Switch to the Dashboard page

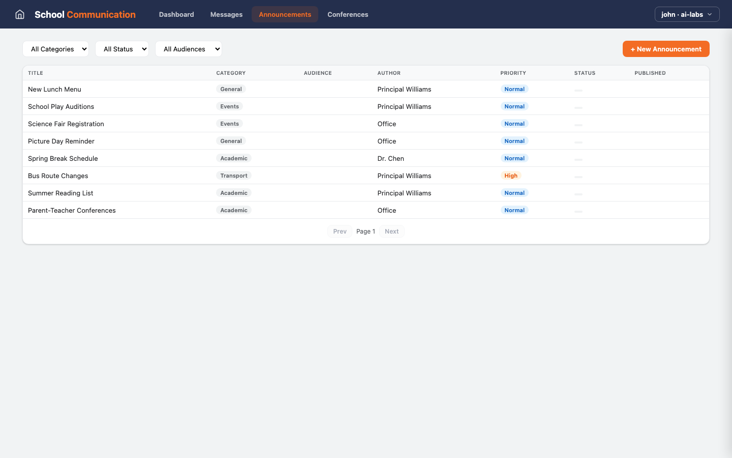tap(176, 14)
